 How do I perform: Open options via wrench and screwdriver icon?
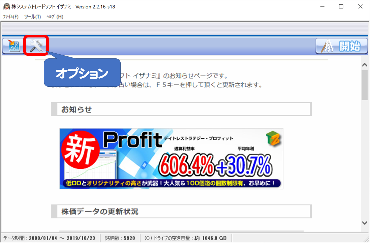[36, 46]
